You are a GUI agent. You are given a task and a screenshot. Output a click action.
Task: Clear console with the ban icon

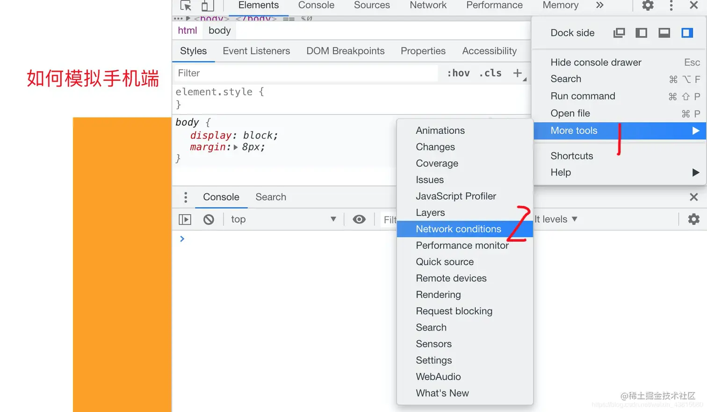209,219
